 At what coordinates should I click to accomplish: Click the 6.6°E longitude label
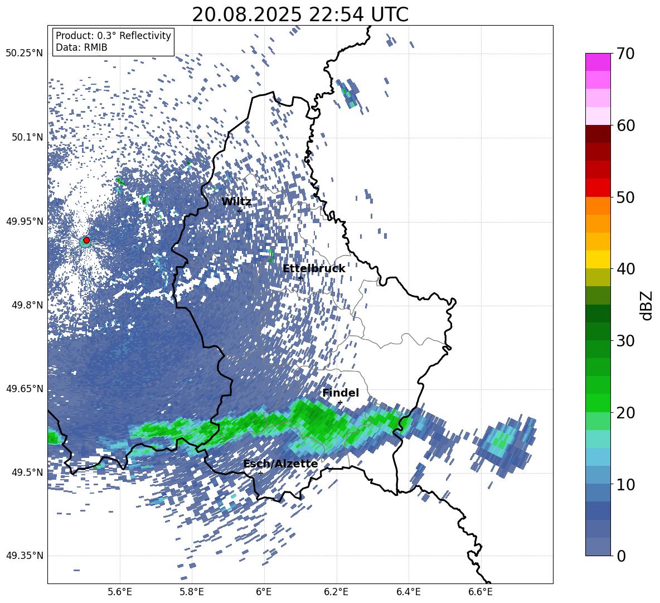click(x=481, y=592)
